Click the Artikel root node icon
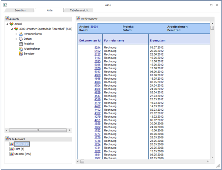This screenshot has width=222, height=170. [x=11, y=24]
